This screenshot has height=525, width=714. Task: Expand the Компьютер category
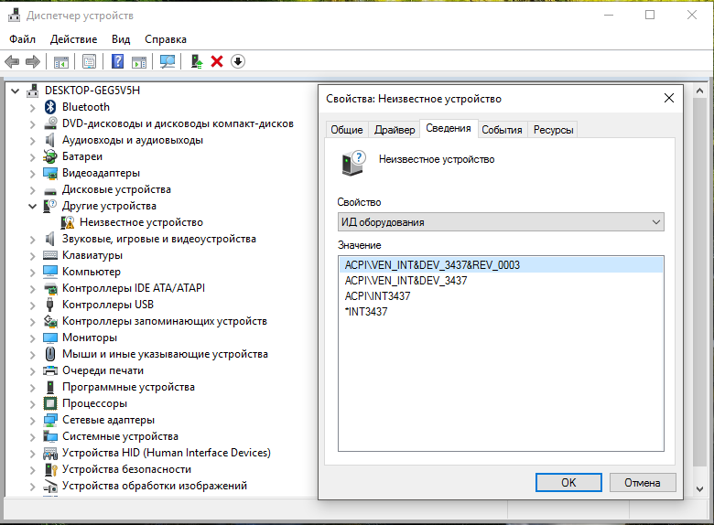32,272
